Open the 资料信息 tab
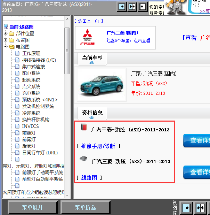Viewport: 210px width, 215px height. point(92,114)
